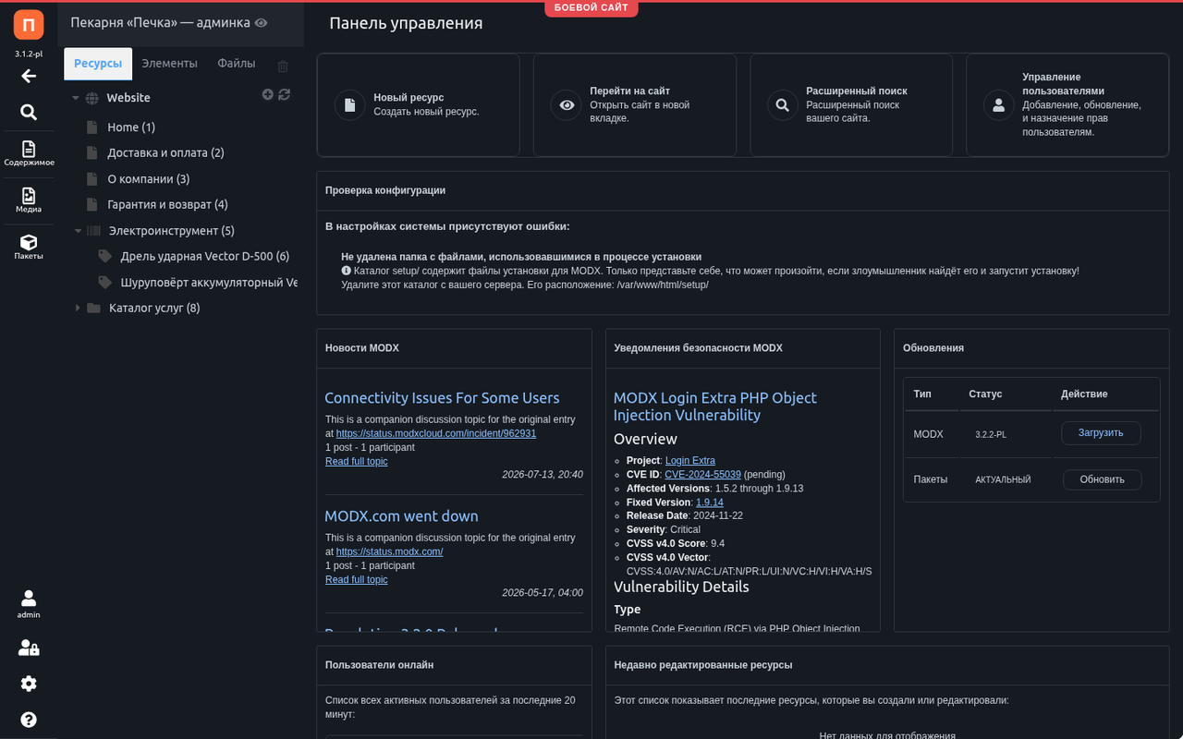Open the admin user menu

coord(29,603)
